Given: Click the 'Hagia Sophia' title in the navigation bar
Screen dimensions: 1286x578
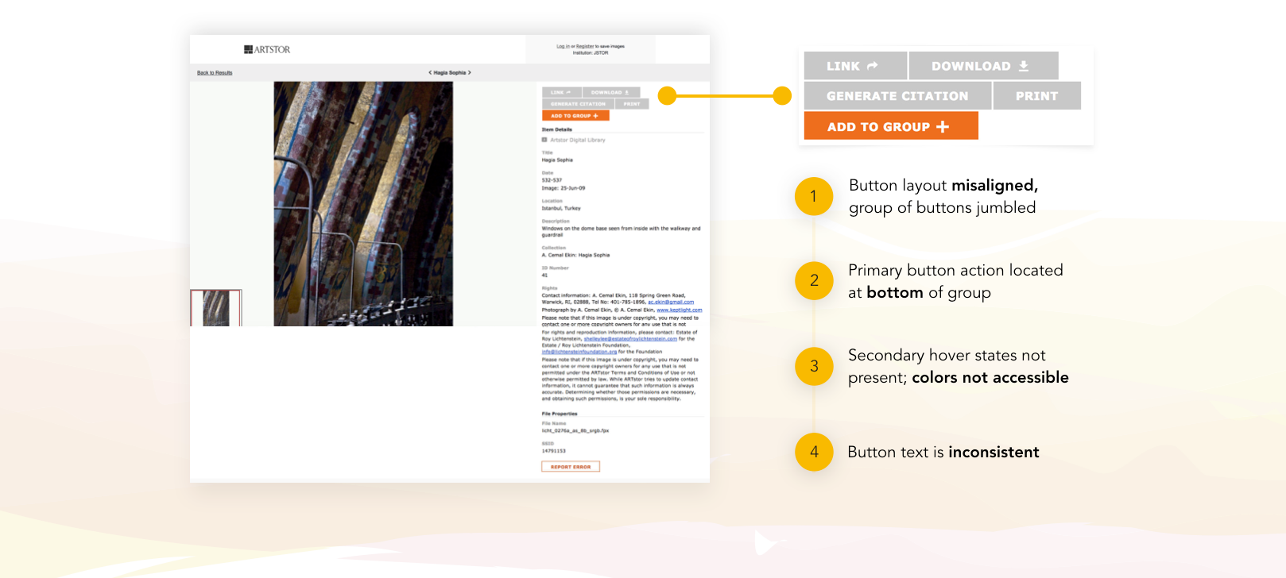Looking at the screenshot, I should pos(450,73).
